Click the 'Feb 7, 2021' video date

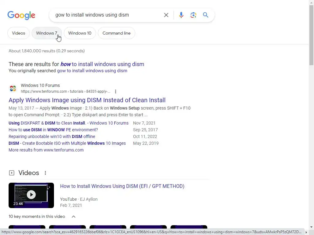point(71,205)
